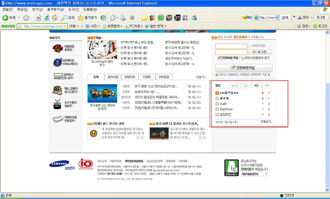Open the 보기(V) menu
Image resolution: width=330 pixels, height=199 pixels.
click(x=38, y=9)
